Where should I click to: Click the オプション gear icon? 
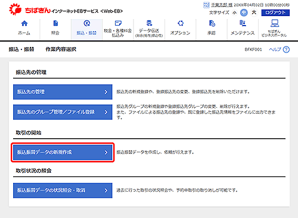coord(181,23)
